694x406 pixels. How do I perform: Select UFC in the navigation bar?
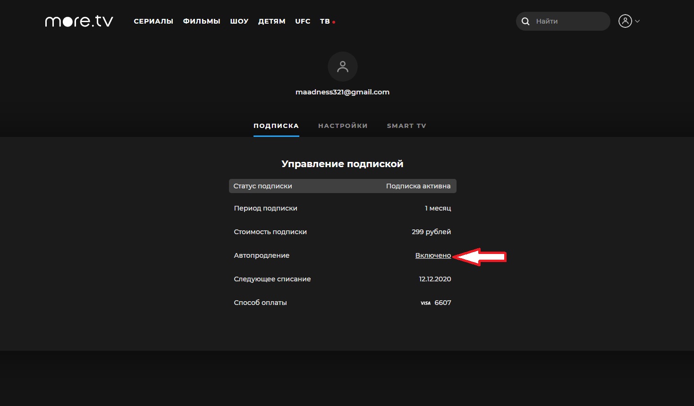tap(303, 21)
